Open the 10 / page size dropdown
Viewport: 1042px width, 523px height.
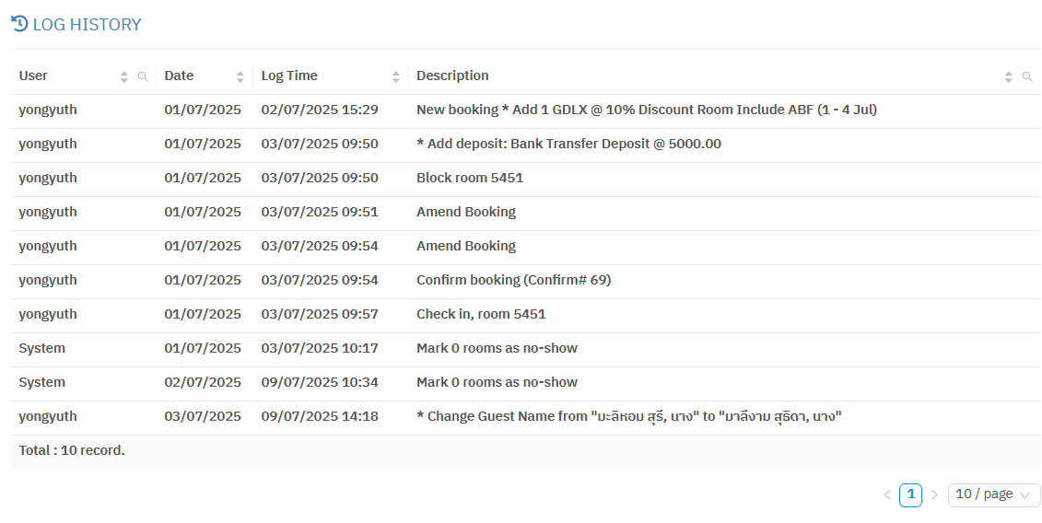[x=993, y=494]
